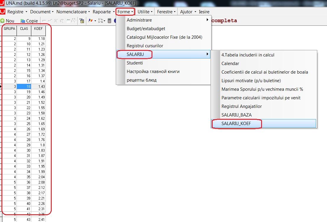Click the Copie button label
This screenshot has width=327, height=222.
point(32,21)
